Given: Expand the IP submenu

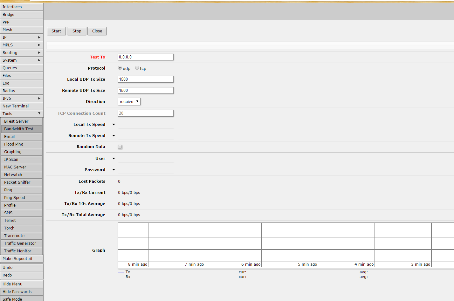Looking at the screenshot, I should [x=22, y=38].
